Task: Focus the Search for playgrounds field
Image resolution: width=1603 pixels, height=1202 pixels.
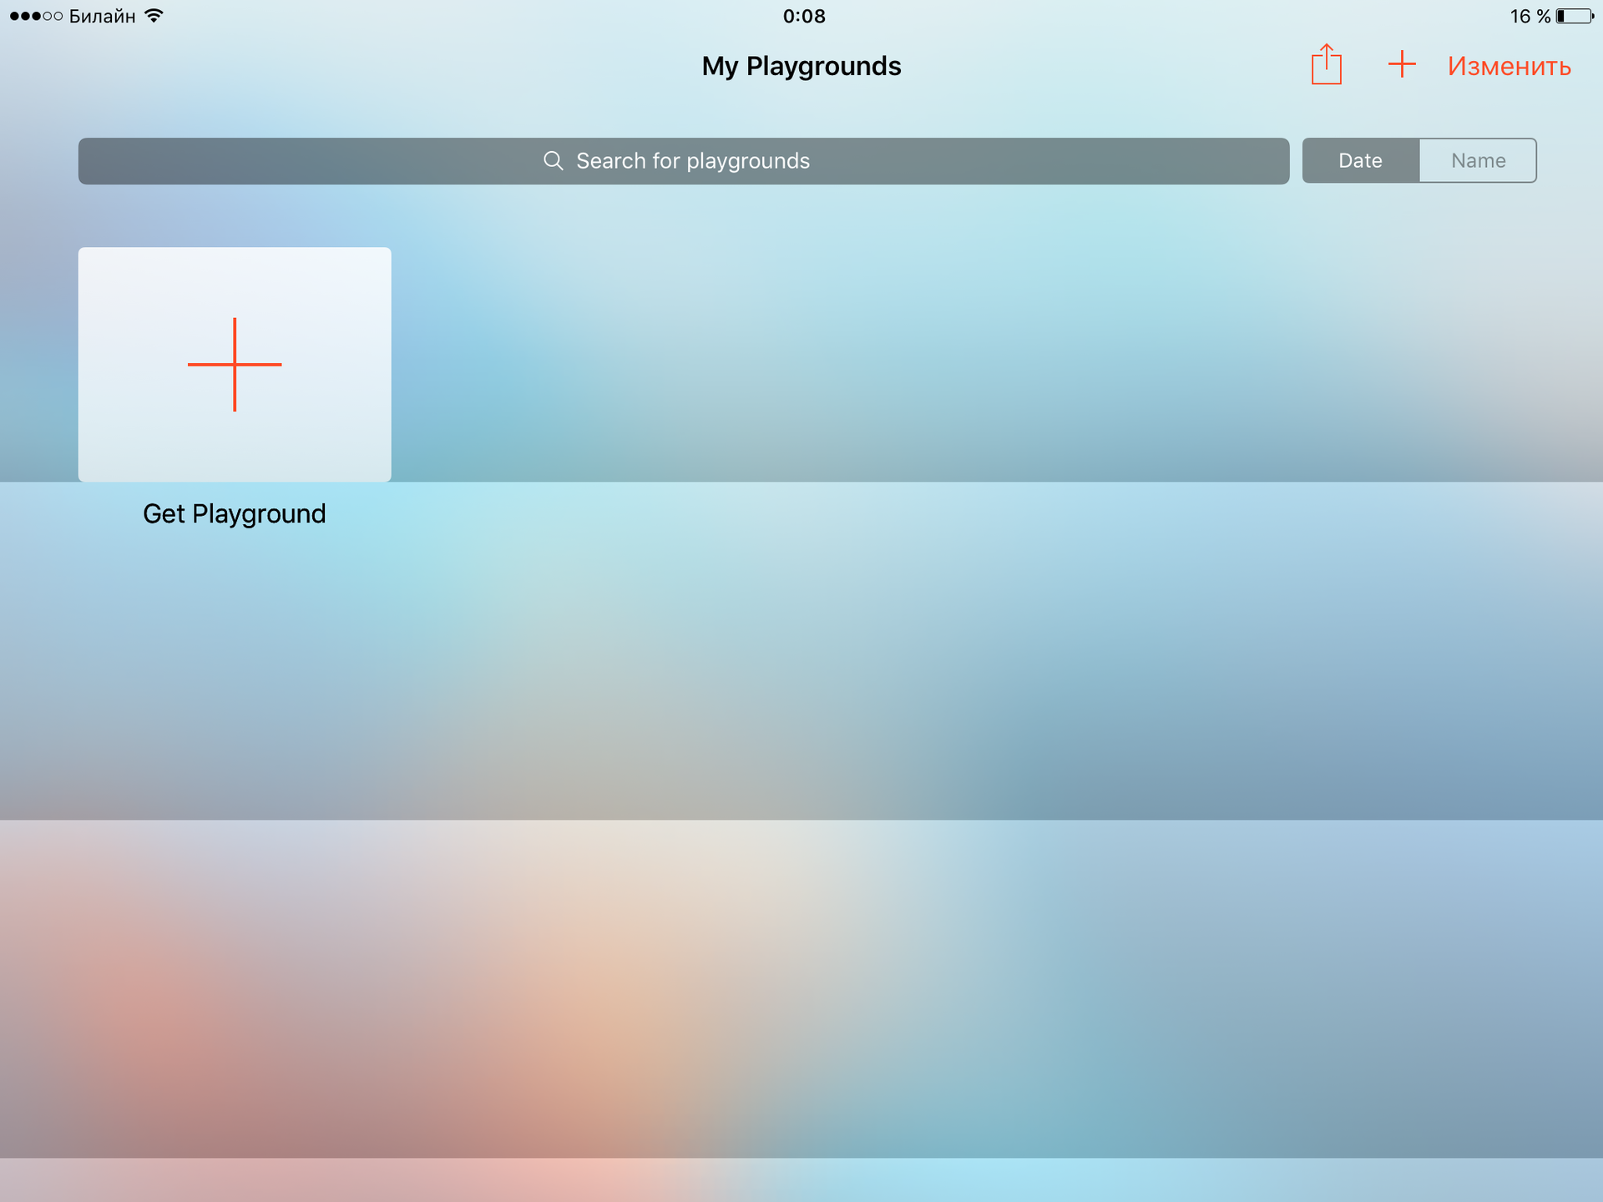Action: (684, 161)
